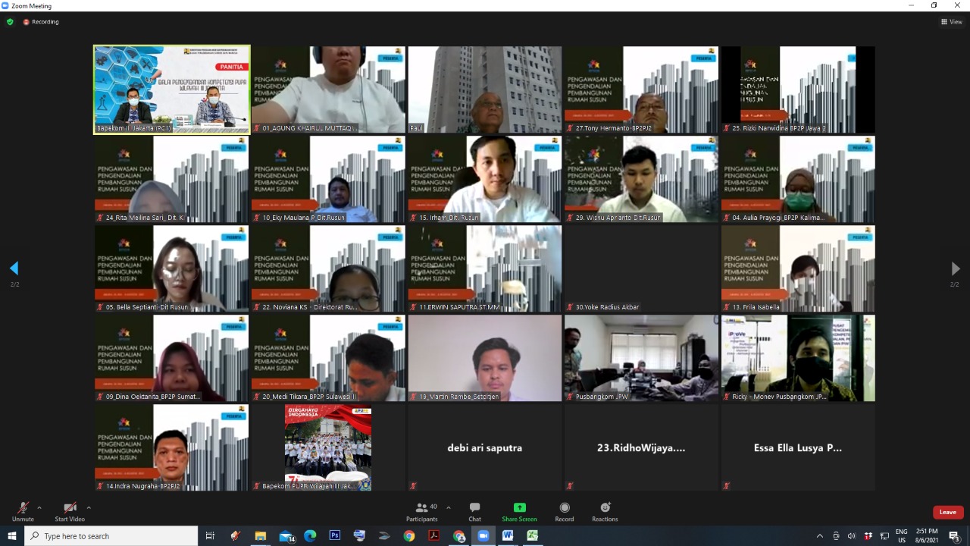Start video with the camera button

coord(70,512)
